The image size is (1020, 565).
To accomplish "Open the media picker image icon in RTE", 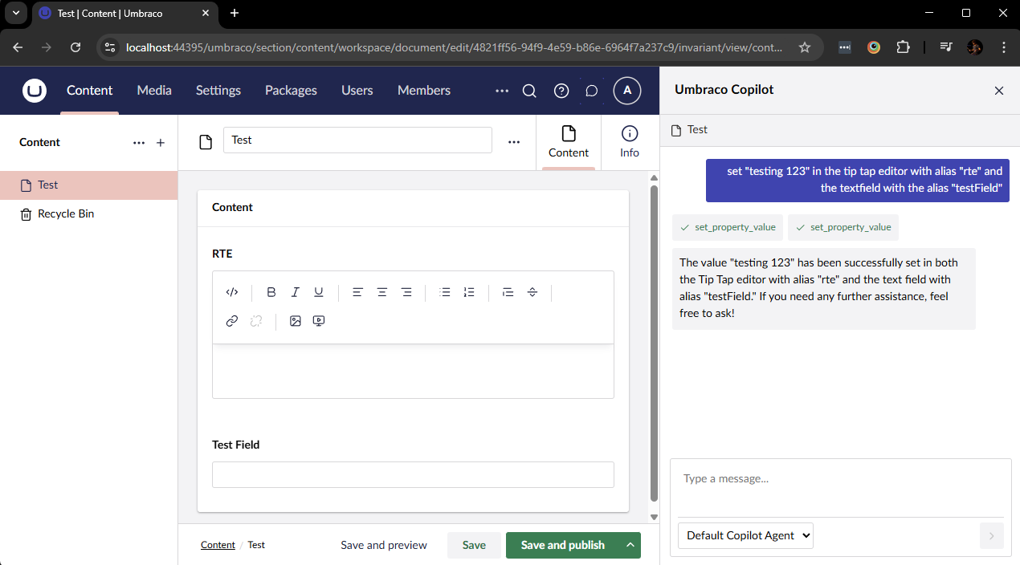I will pos(296,321).
